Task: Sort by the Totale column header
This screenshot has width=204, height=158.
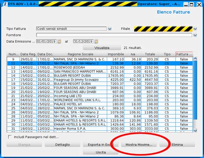Action: tap(150, 54)
